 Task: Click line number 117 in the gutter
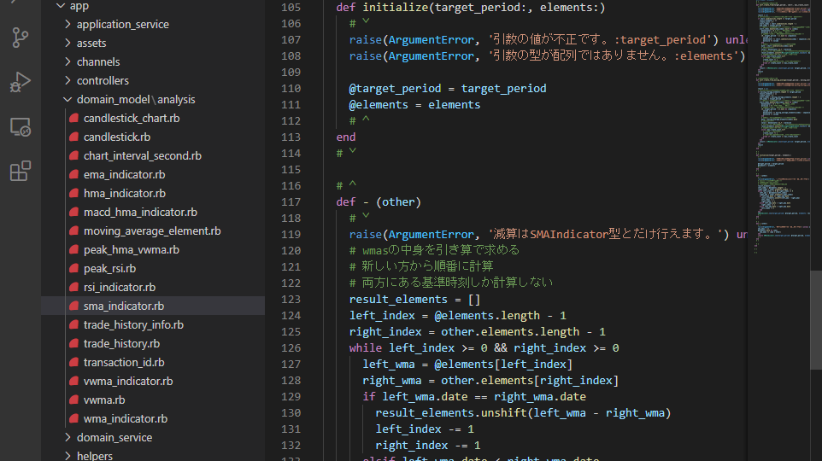[x=291, y=202]
